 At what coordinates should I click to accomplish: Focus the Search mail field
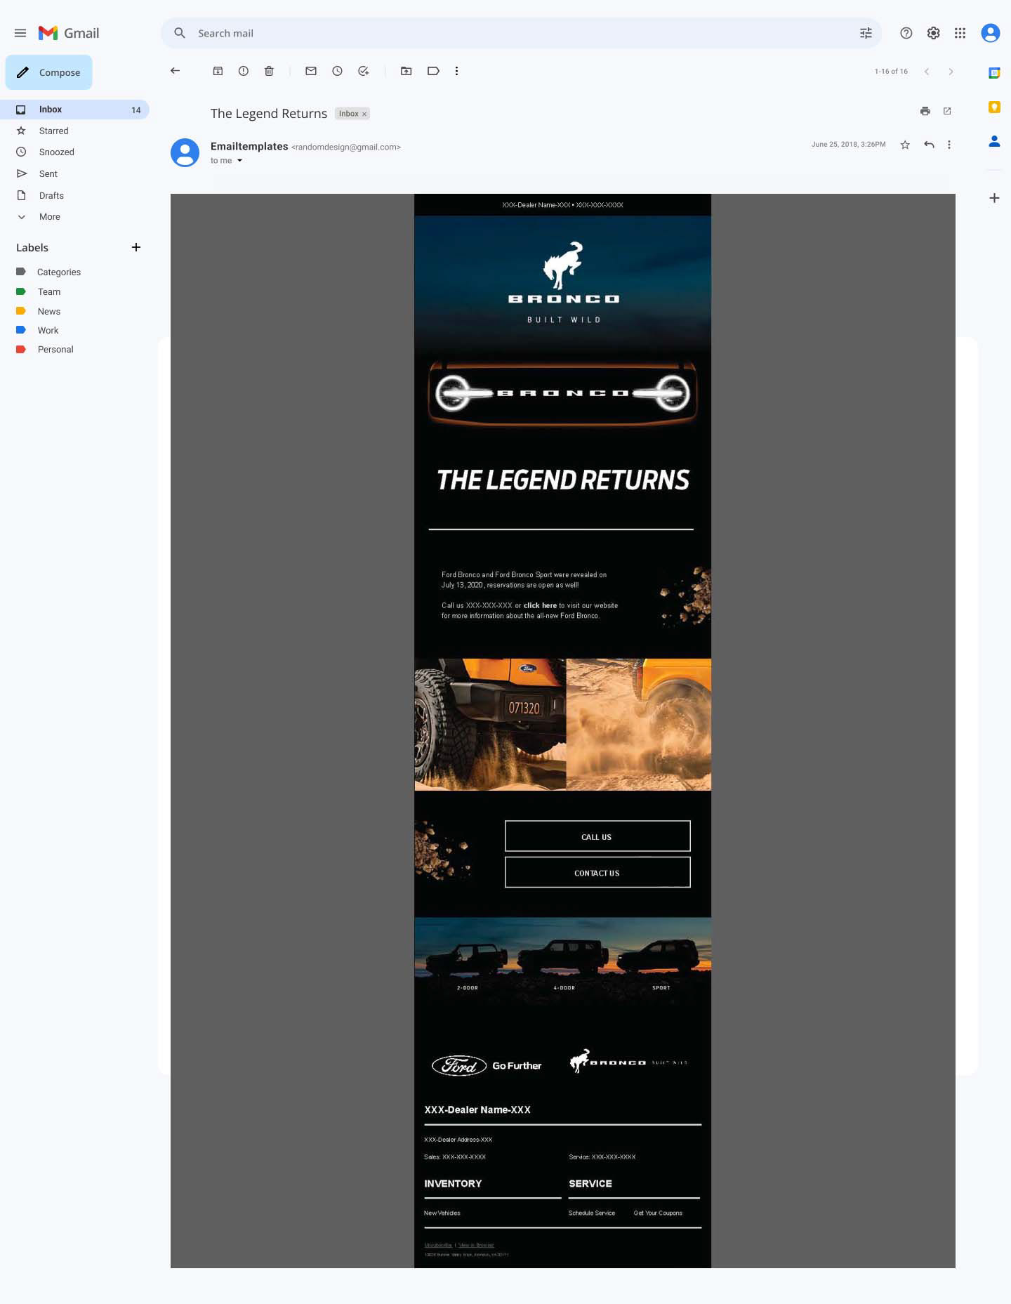click(520, 33)
